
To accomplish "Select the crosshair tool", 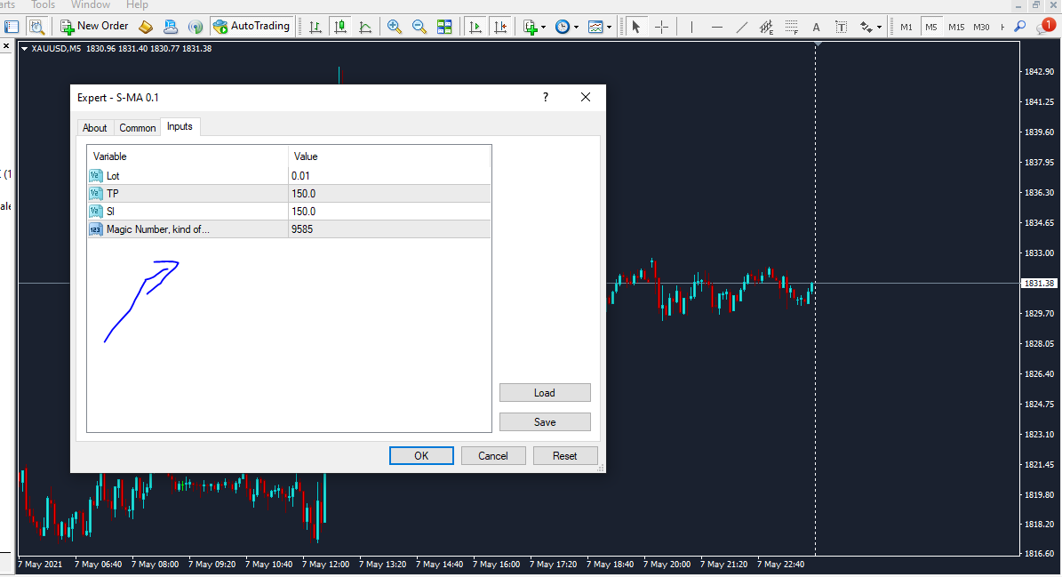I will pyautogui.click(x=662, y=27).
